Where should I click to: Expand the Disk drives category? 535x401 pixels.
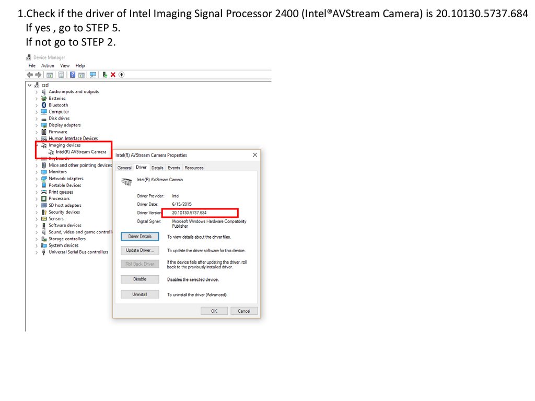pyautogui.click(x=37, y=119)
